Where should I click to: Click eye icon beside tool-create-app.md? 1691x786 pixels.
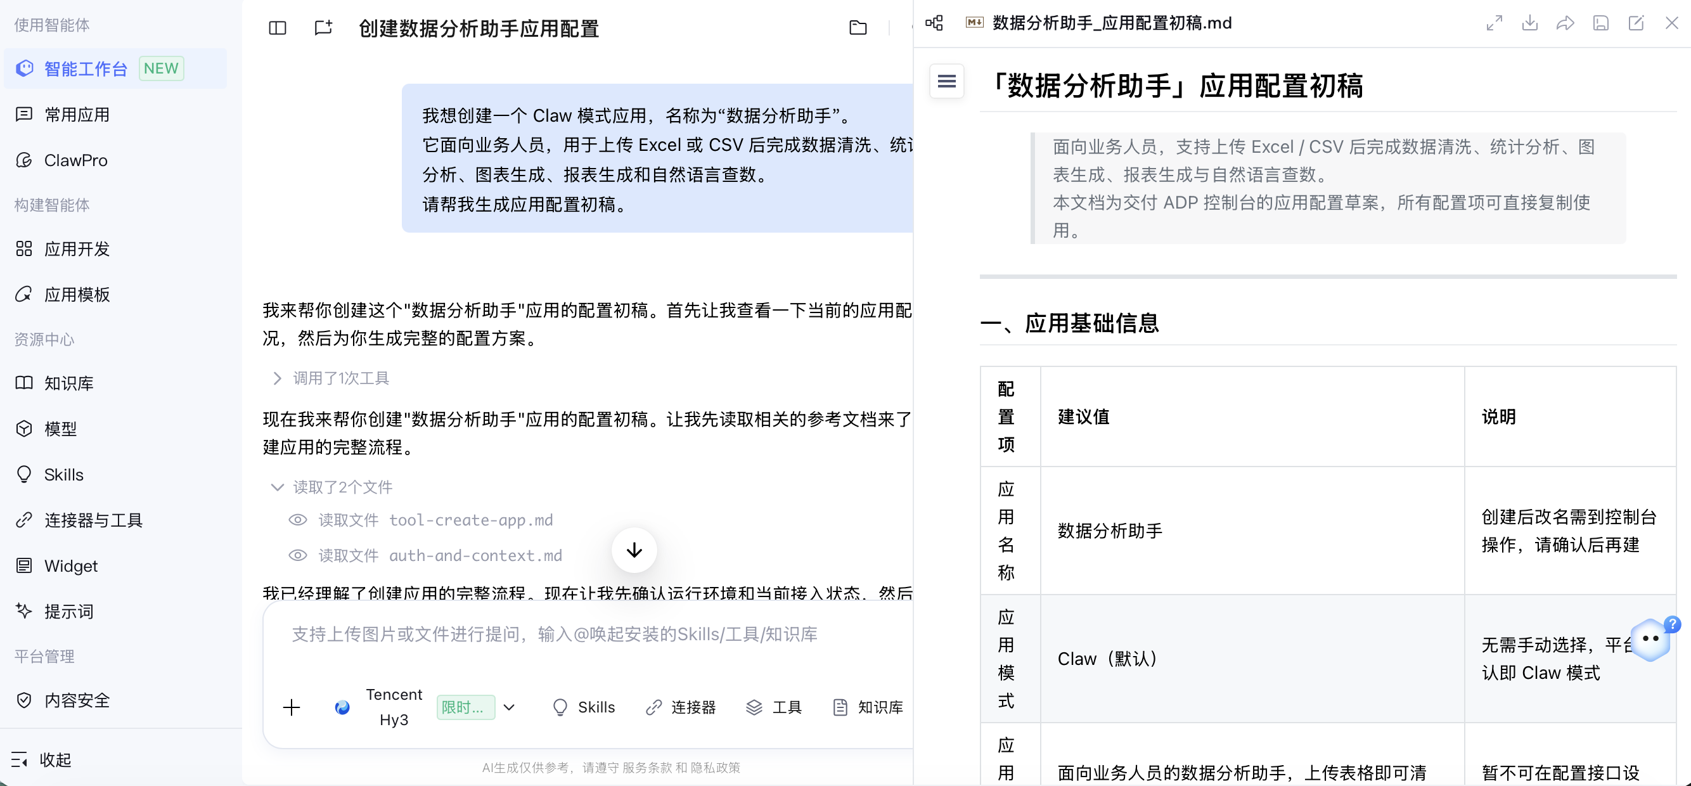tap(297, 520)
